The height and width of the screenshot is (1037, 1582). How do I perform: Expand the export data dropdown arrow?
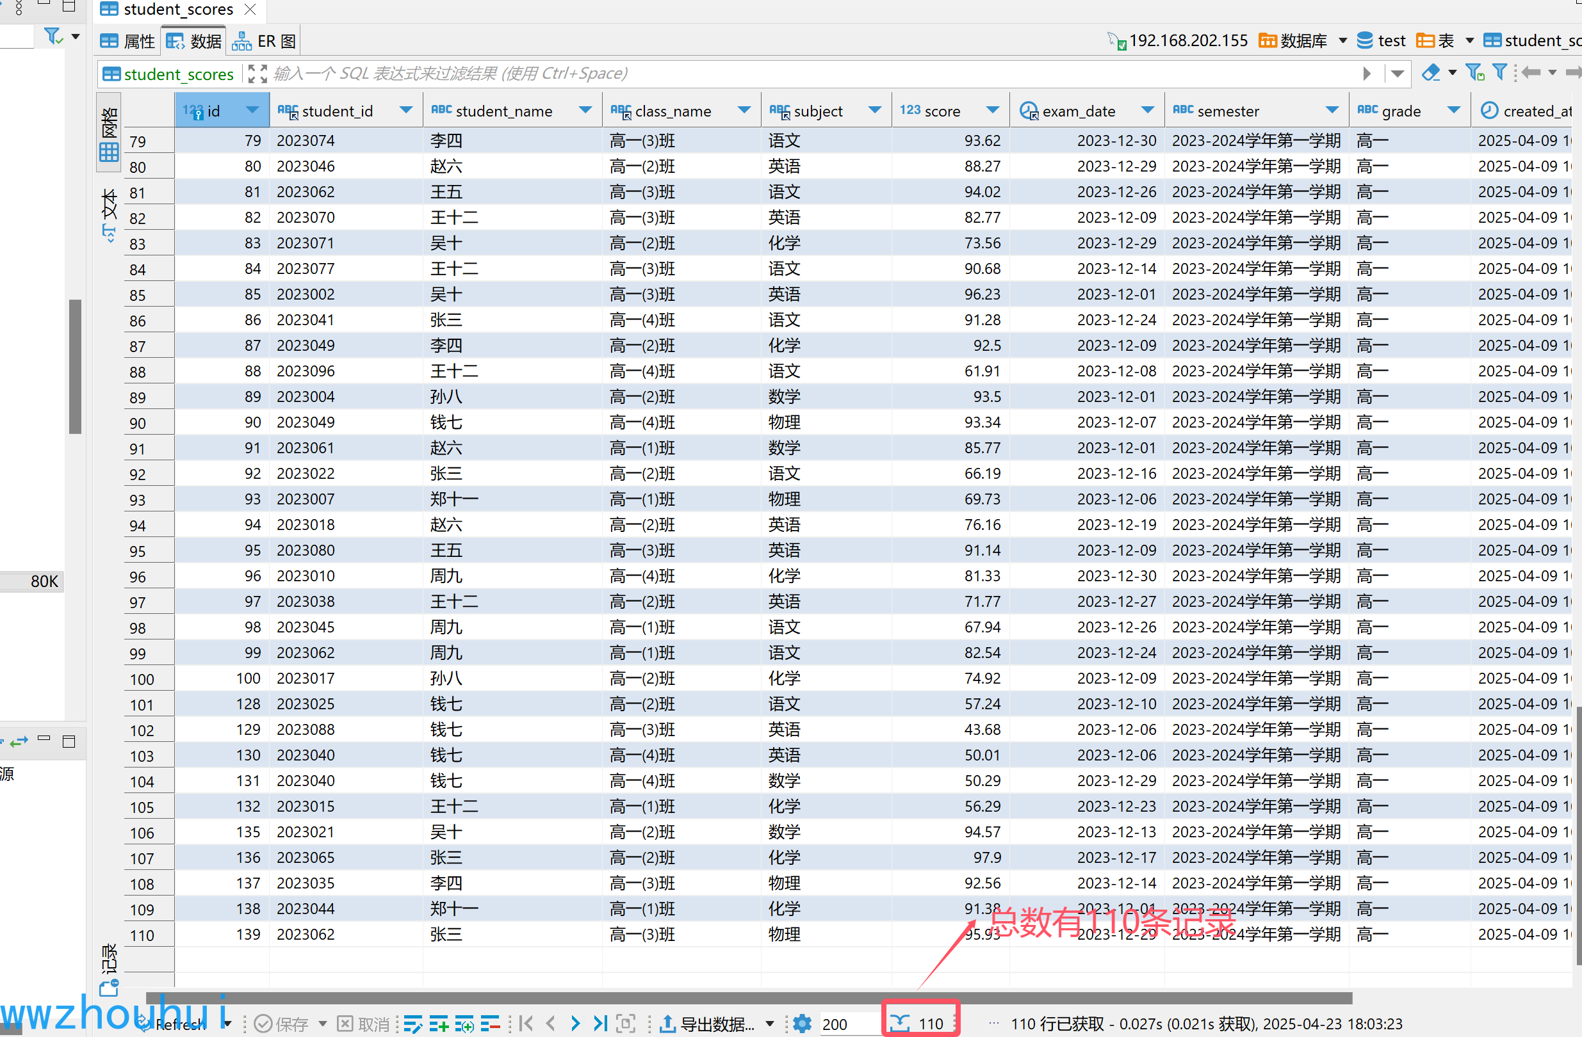point(770,1024)
